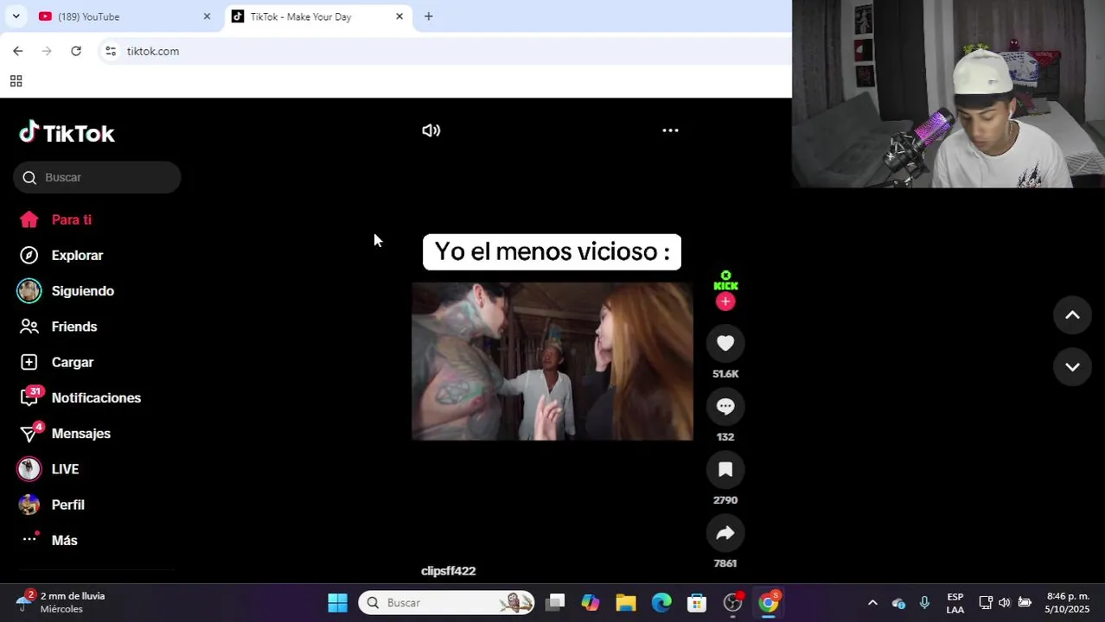This screenshot has width=1105, height=622.
Task: Mute the TikTok video sound
Action: [431, 130]
